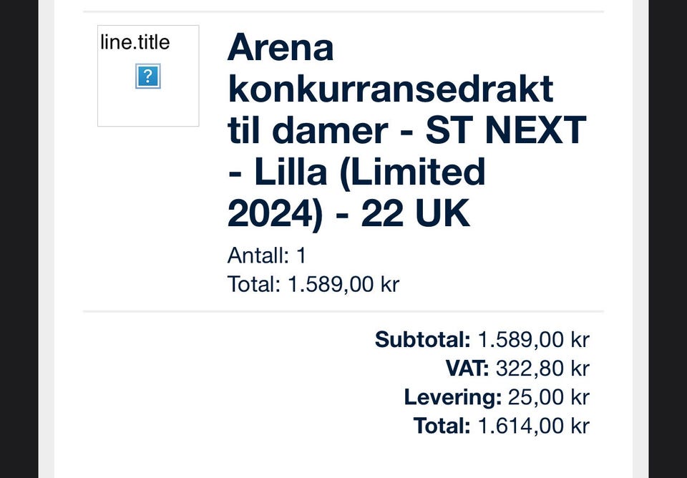Click the Antall: 1 quantity line
Viewport: 687px width, 478px height.
(266, 255)
